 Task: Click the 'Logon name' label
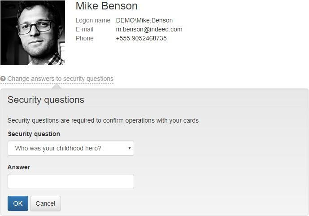93,20
